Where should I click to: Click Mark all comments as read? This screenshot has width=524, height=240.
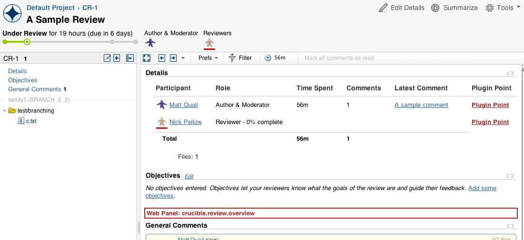tap(339, 58)
